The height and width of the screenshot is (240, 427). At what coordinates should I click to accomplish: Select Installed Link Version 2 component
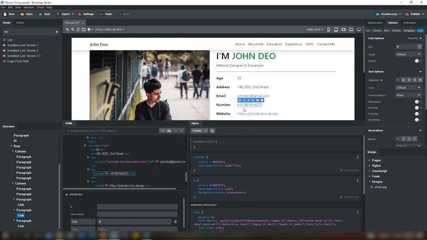pyautogui.click(x=23, y=51)
